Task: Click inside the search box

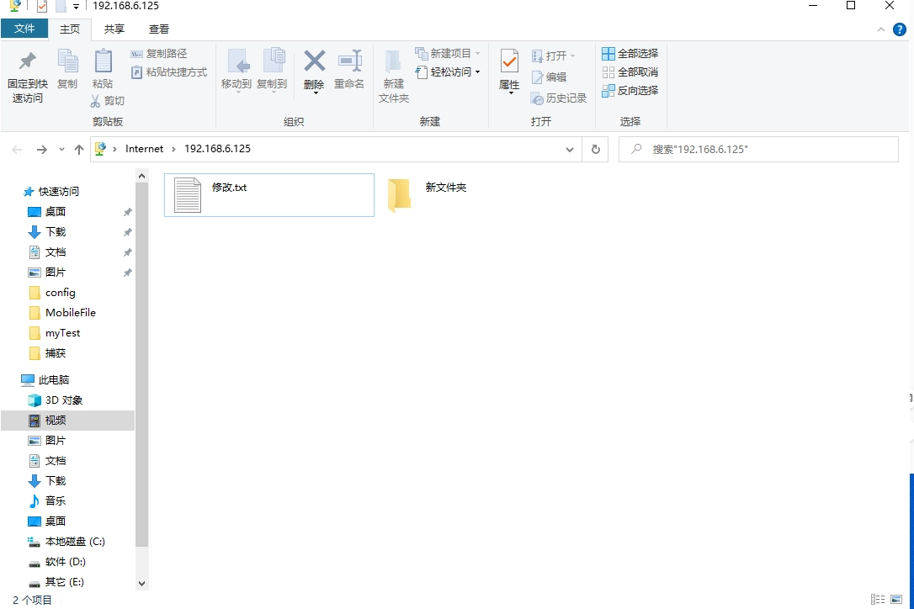Action: point(757,149)
